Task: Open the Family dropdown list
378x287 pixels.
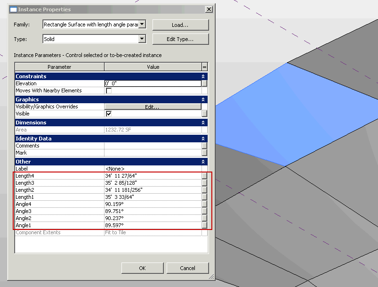Action: pyautogui.click(x=142, y=24)
